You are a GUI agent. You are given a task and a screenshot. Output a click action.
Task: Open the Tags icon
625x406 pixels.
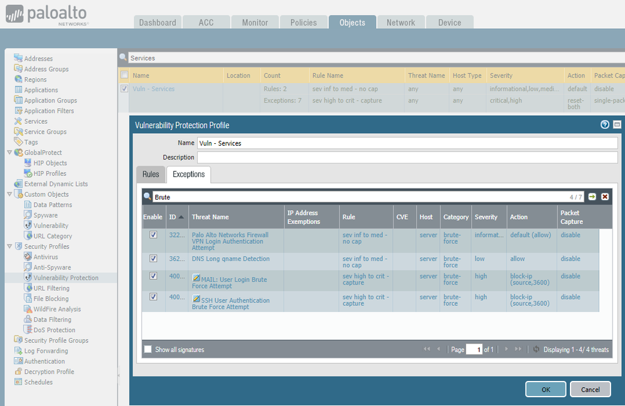point(18,141)
